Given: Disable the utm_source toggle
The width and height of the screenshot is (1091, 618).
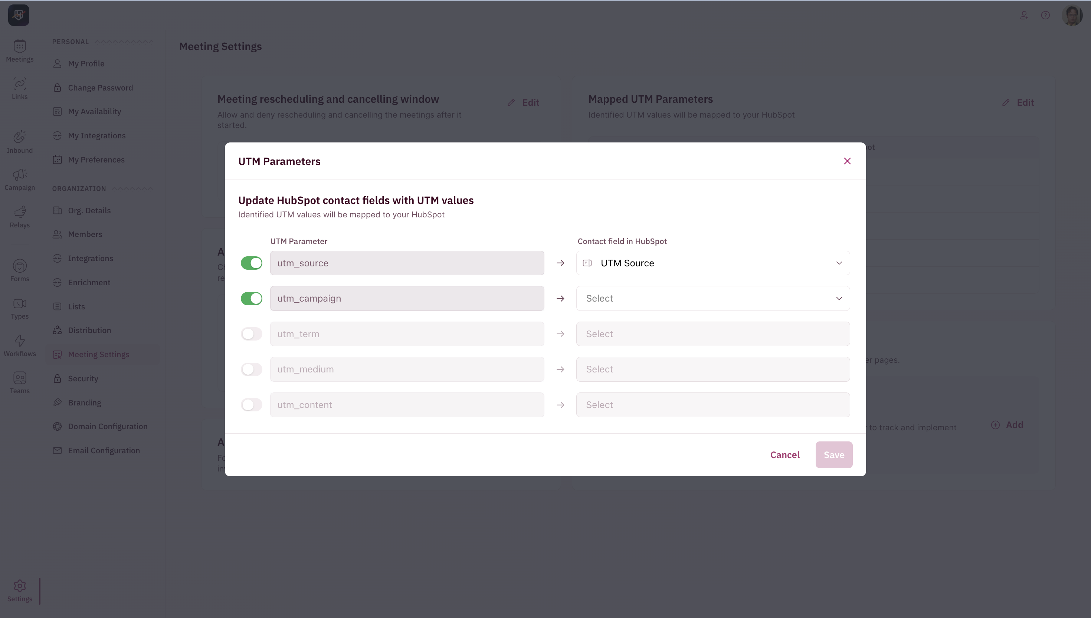Looking at the screenshot, I should click(x=251, y=263).
